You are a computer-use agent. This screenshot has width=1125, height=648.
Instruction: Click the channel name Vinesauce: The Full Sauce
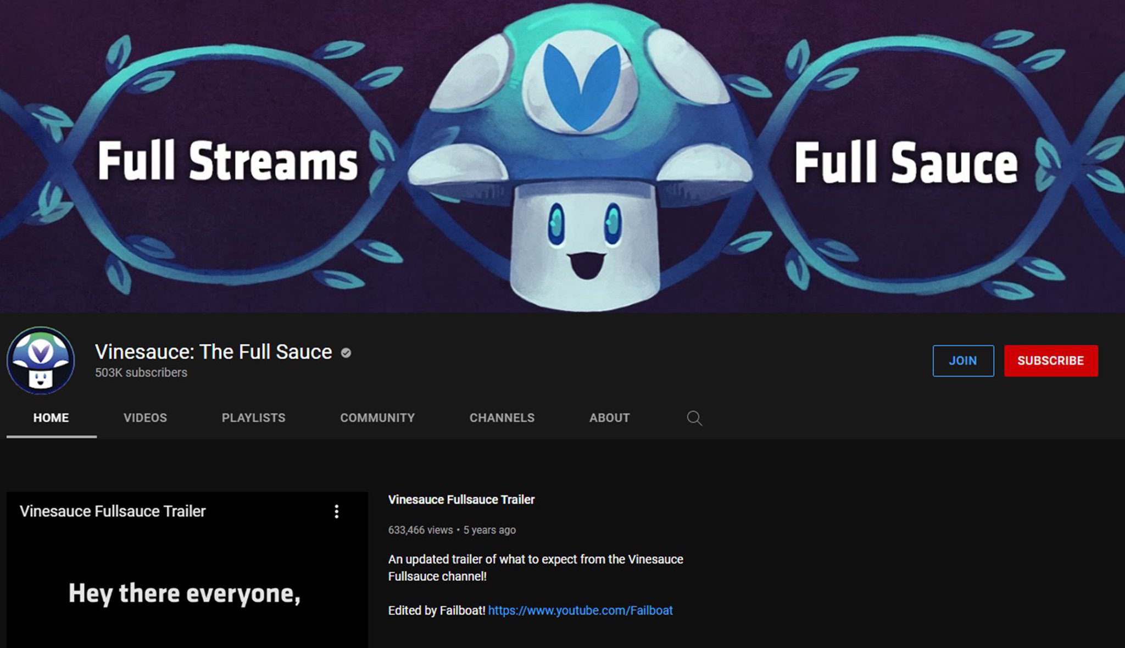[x=213, y=352]
